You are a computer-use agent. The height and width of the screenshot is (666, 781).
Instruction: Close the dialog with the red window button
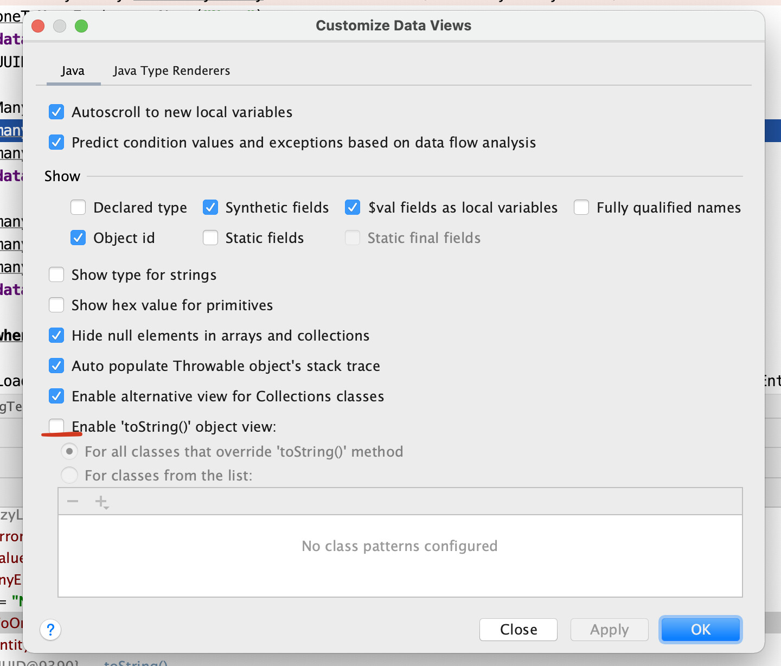pyautogui.click(x=38, y=26)
